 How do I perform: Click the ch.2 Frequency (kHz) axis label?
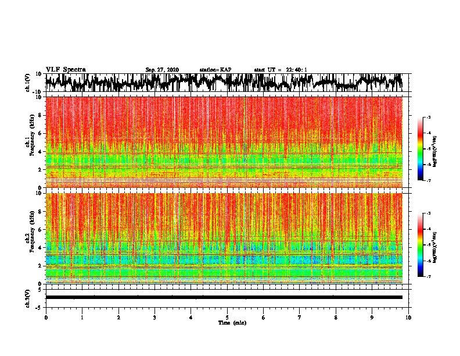coord(31,231)
